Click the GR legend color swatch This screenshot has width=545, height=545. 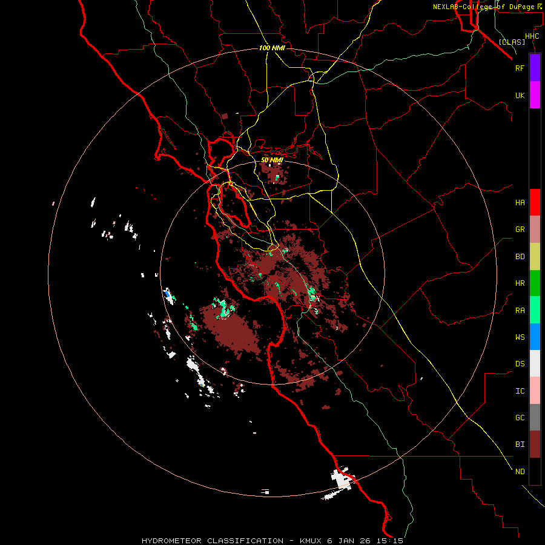coord(535,229)
